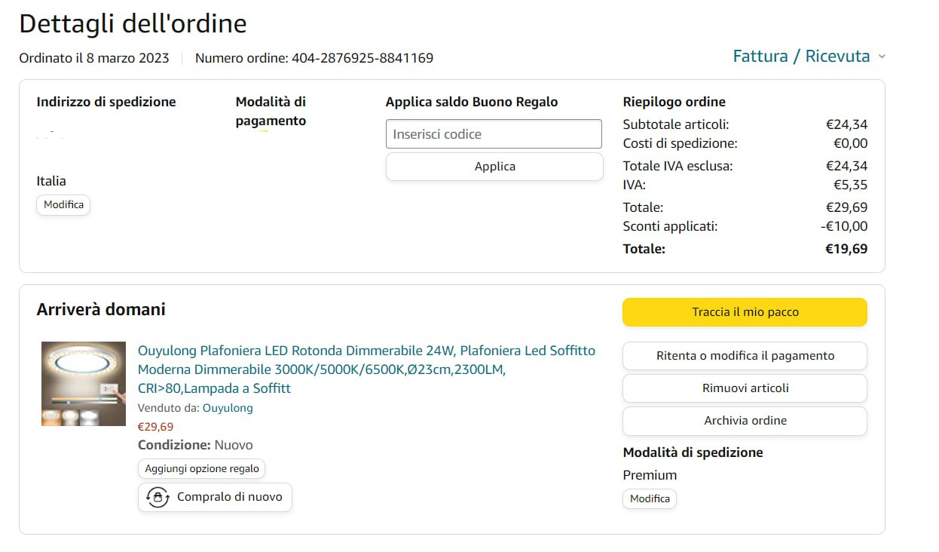Expand the Fattura / Ricevuta chevron arrow
Viewport: 939px width, 552px height.
pos(882,57)
